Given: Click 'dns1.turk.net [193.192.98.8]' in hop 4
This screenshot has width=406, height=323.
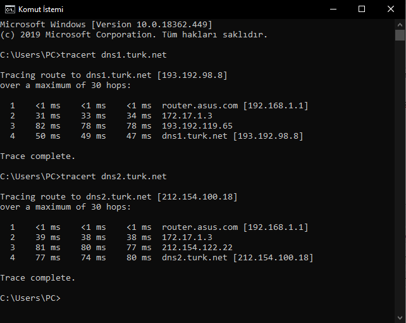Looking at the screenshot, I should [x=233, y=136].
